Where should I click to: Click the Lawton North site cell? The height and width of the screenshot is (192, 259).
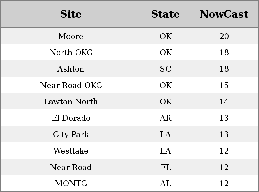[71, 102]
